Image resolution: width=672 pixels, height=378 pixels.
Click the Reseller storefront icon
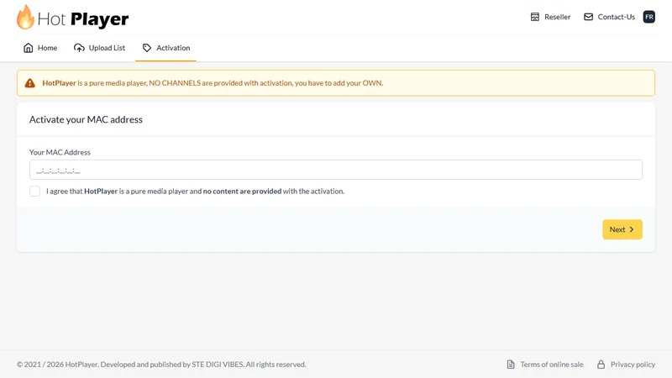[535, 17]
